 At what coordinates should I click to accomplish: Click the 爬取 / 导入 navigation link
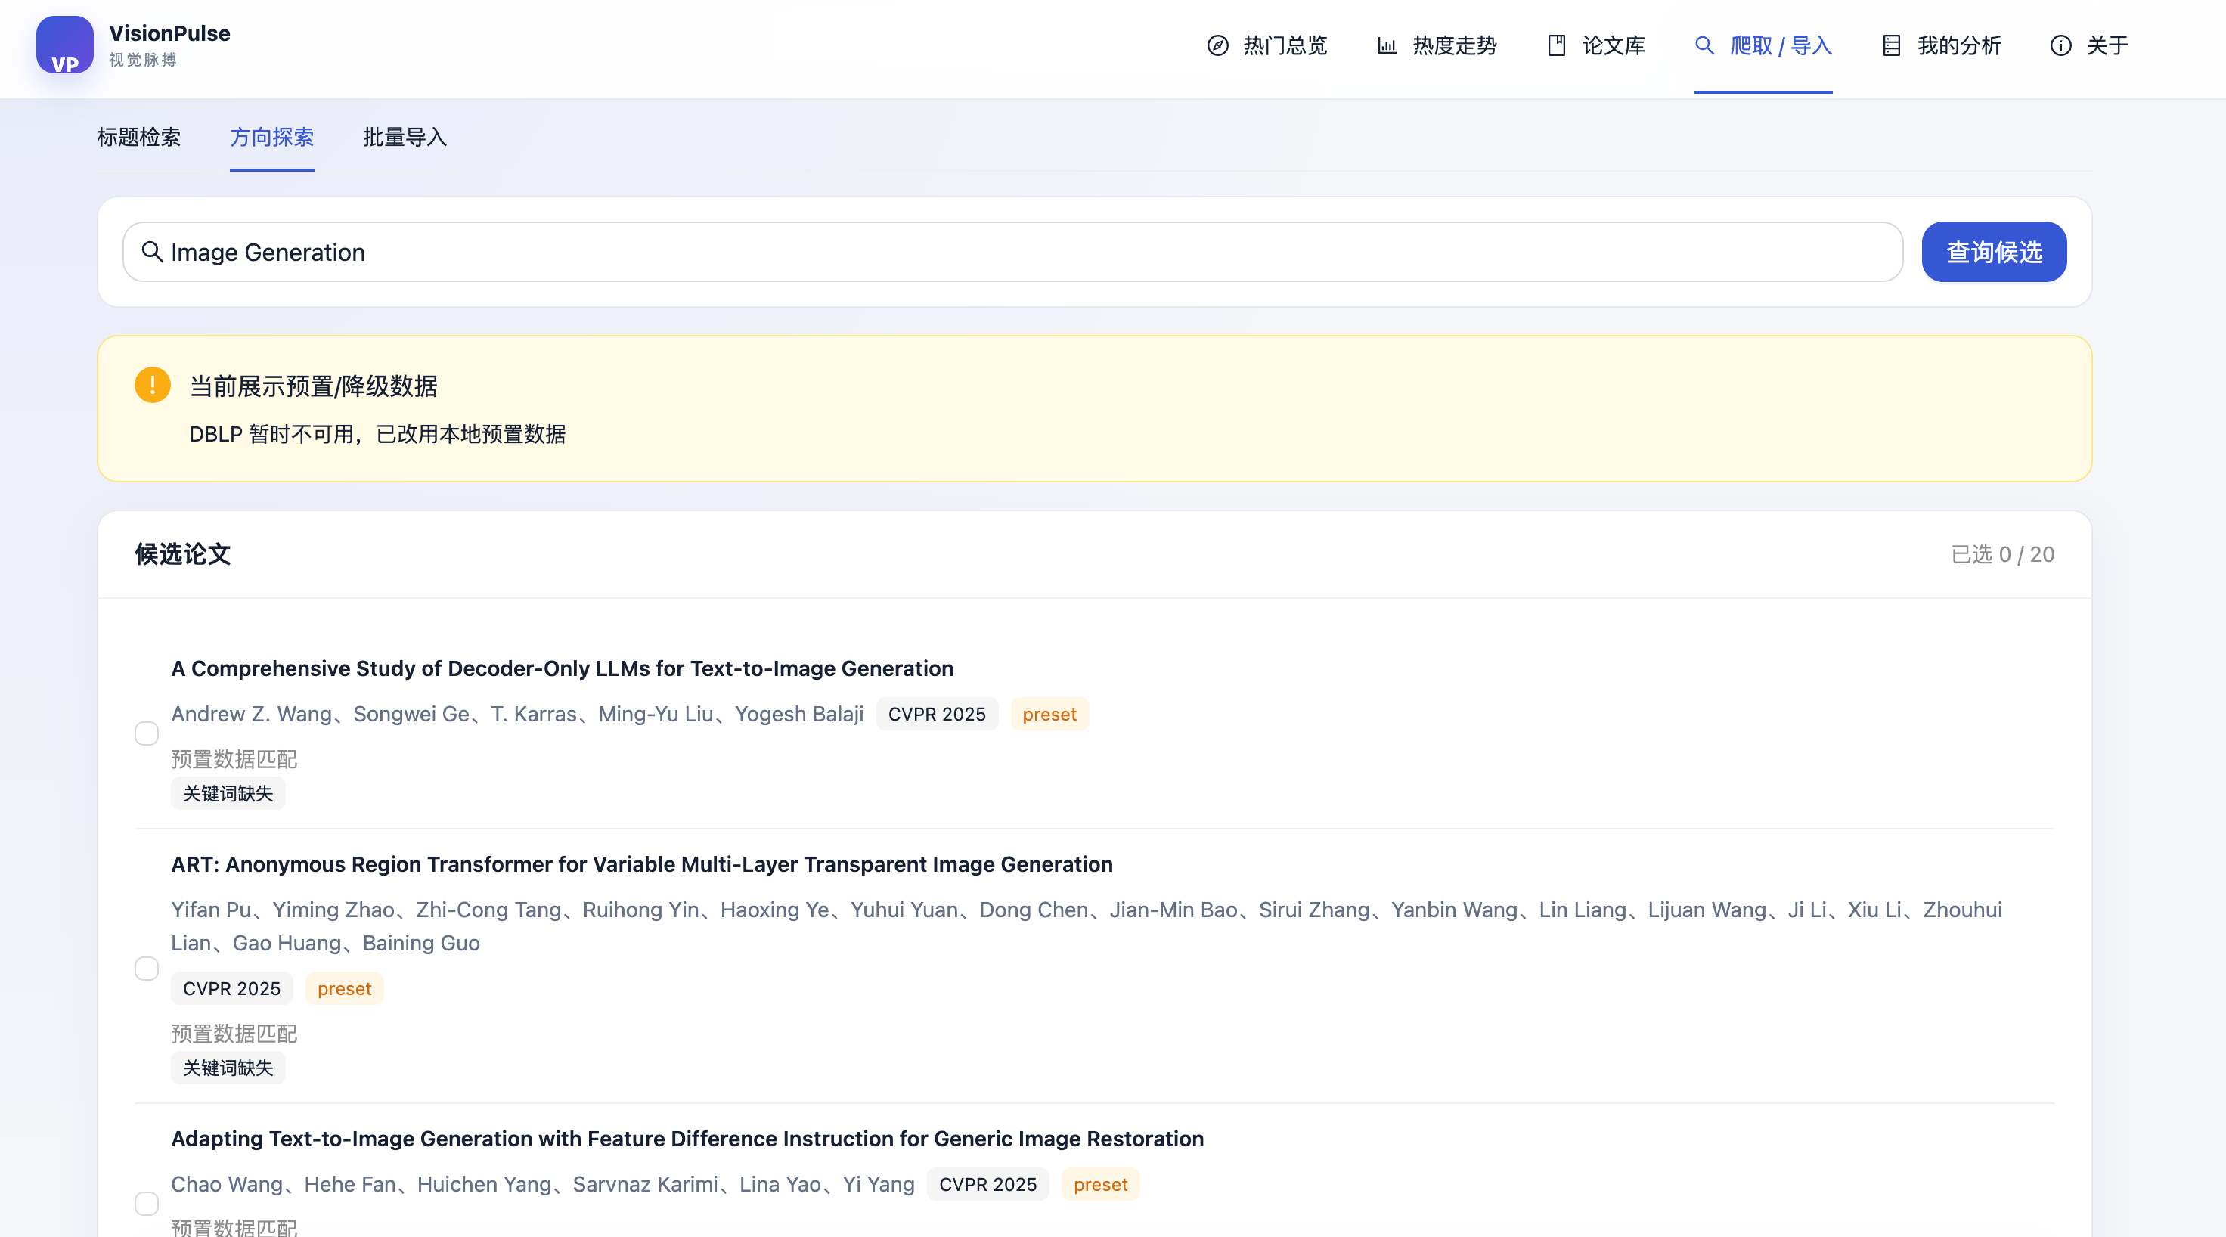1764,46
